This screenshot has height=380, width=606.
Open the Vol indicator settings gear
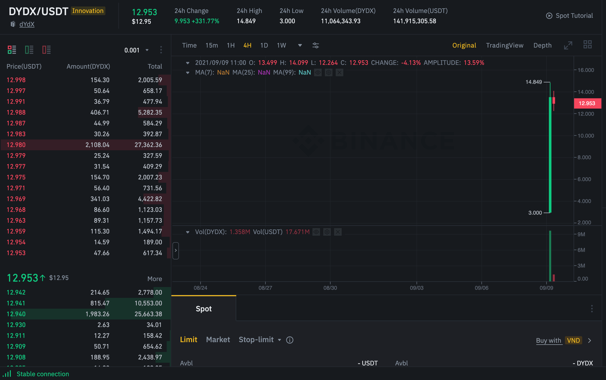[327, 232]
